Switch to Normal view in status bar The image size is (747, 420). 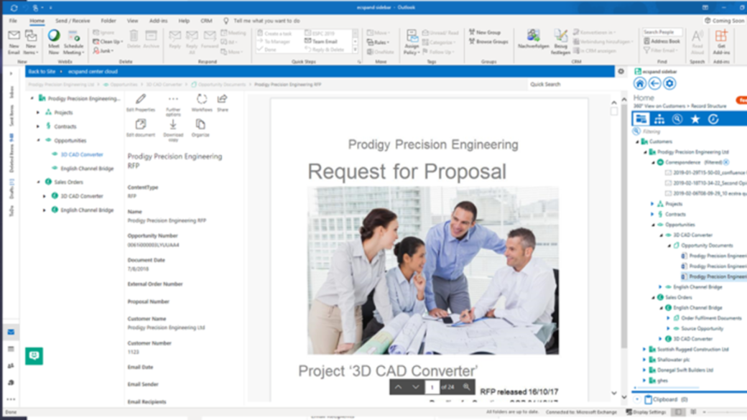(x=678, y=412)
